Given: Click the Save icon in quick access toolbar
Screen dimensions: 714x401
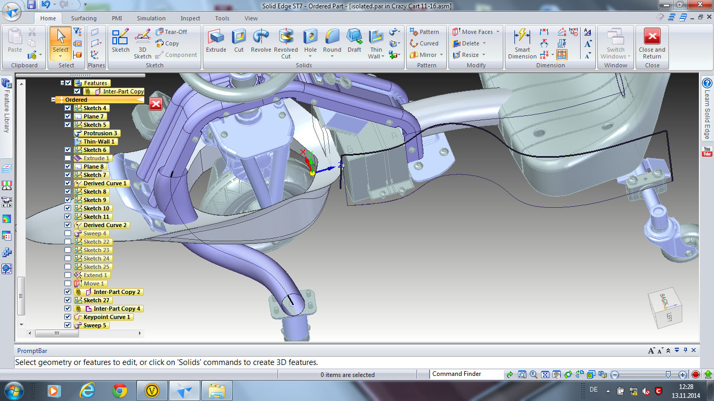Looking at the screenshot, I should 31,5.
